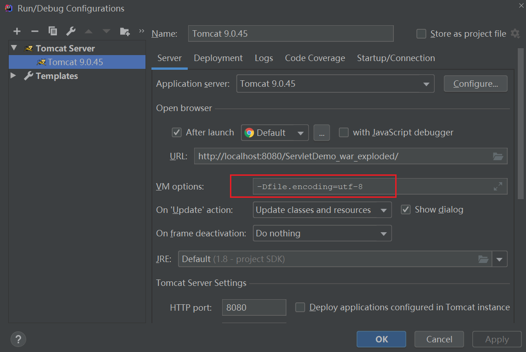Screen dimensions: 526x352
Task: Switch to the Code Coverage tab
Action: (315, 58)
